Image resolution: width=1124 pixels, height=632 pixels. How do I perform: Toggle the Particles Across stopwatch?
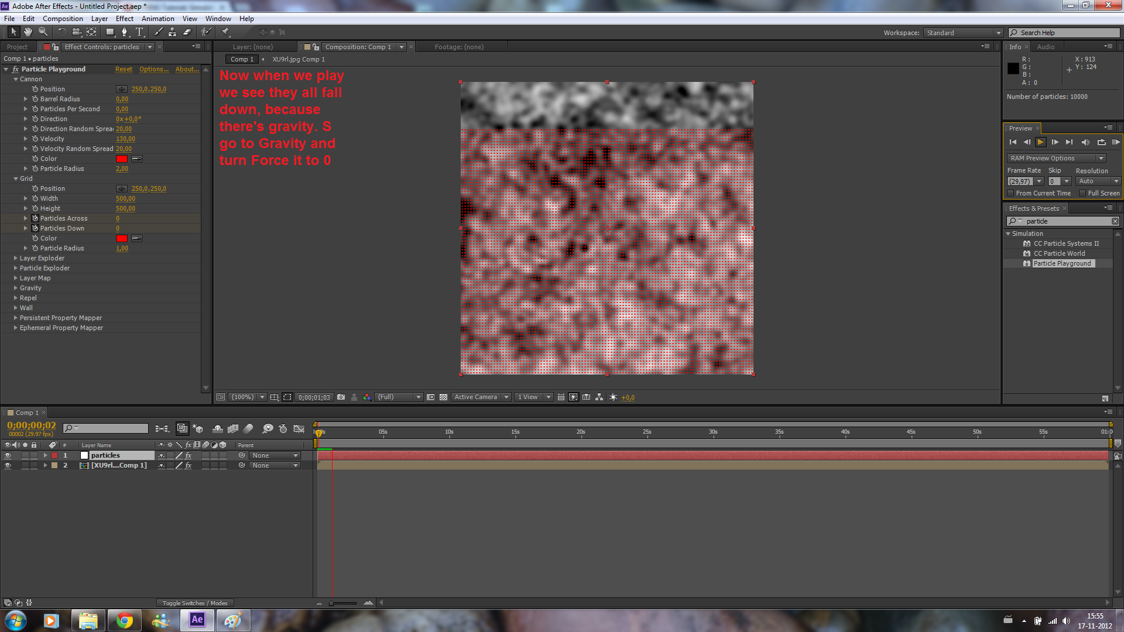[35, 218]
